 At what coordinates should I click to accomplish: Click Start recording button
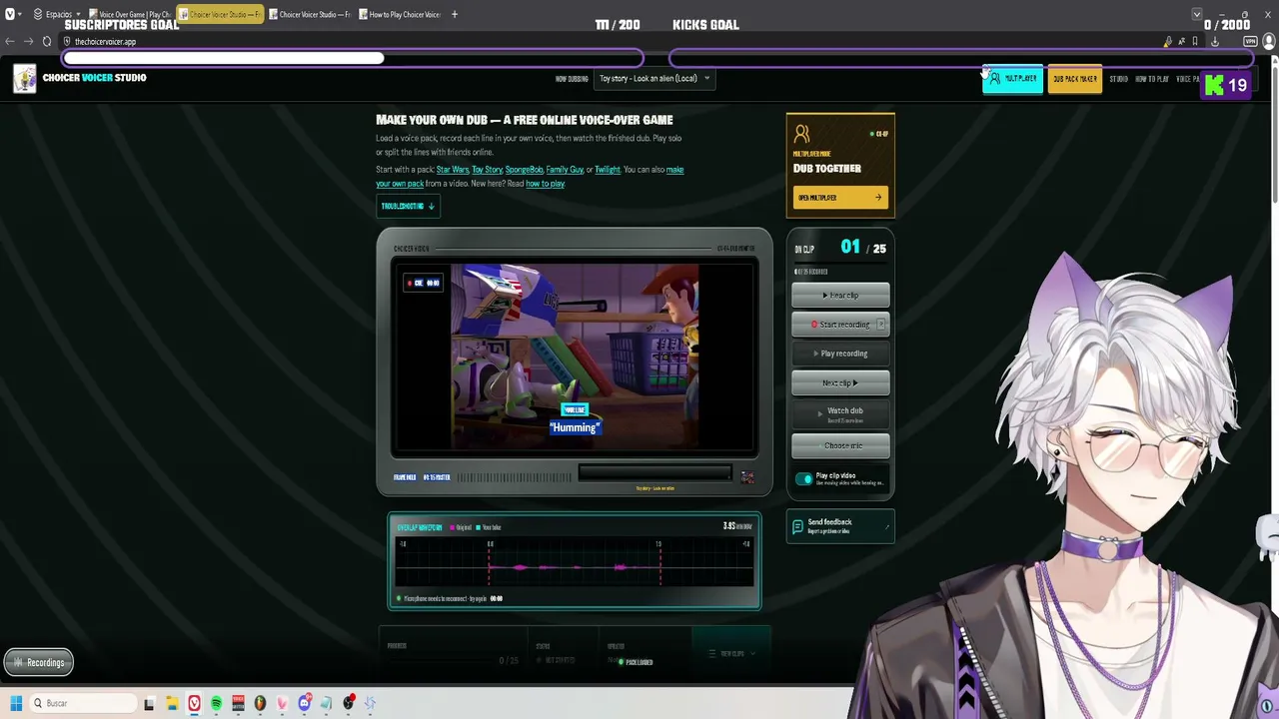pos(840,325)
